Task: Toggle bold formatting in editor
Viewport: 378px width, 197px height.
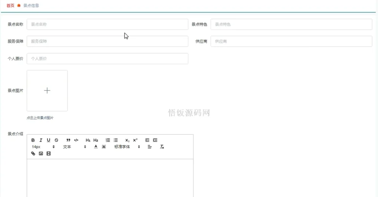Action: [33, 140]
